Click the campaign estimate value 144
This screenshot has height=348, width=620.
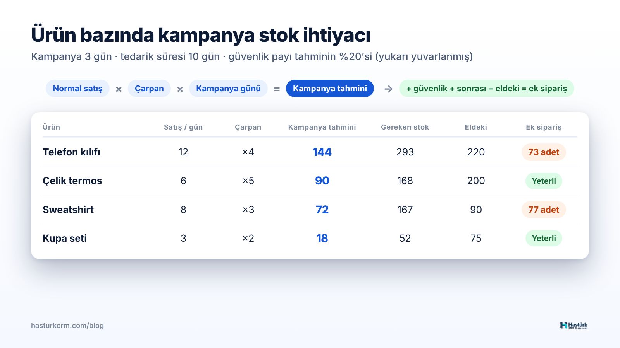(x=322, y=152)
